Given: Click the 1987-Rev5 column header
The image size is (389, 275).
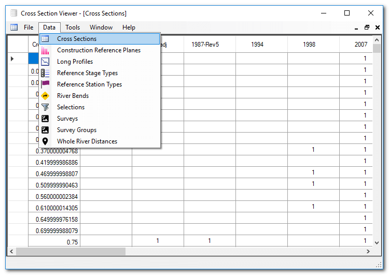Looking at the screenshot, I should (x=205, y=45).
